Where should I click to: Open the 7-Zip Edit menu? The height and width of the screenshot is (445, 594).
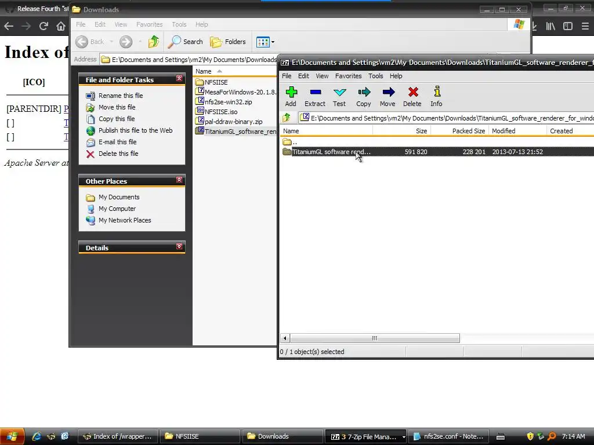[303, 76]
